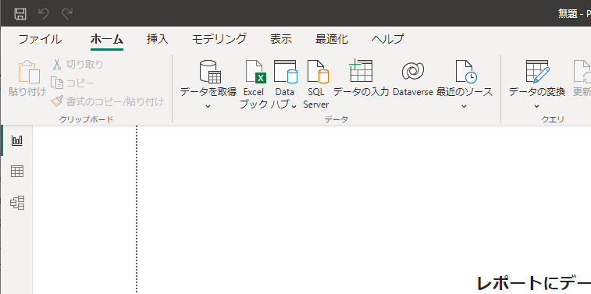The image size is (591, 294).
Task: Open the 挿入 ribbon tab
Action: point(158,39)
